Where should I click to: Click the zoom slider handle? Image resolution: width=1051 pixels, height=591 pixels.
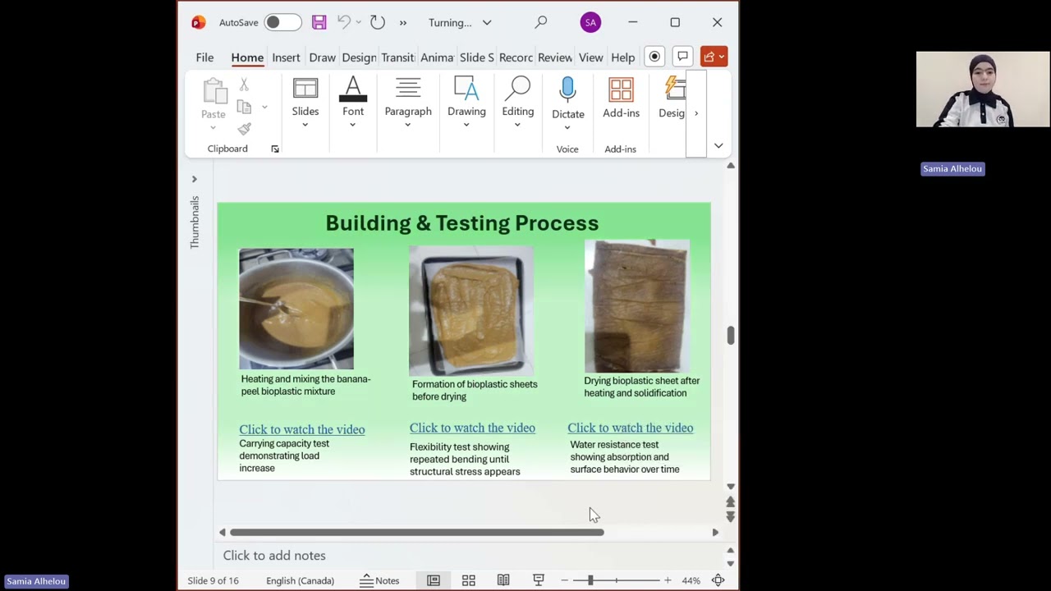[x=590, y=580]
